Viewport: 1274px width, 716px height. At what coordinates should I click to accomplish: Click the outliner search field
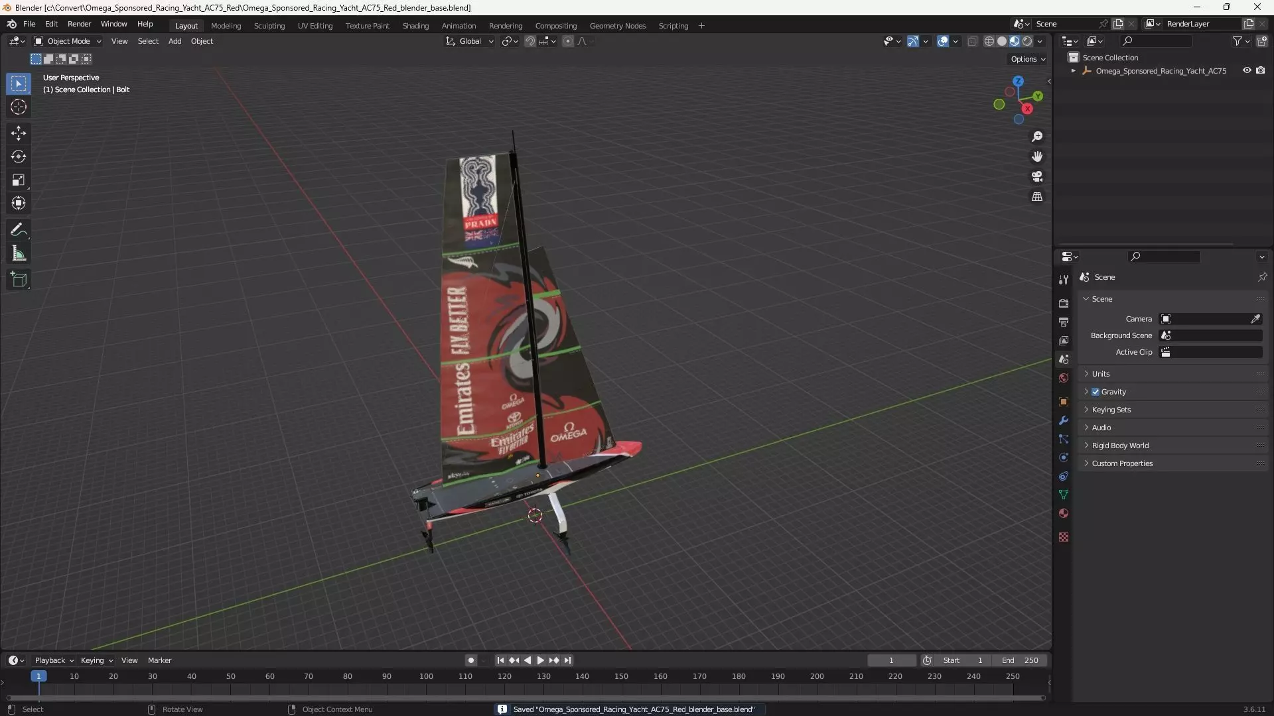(x=1155, y=41)
